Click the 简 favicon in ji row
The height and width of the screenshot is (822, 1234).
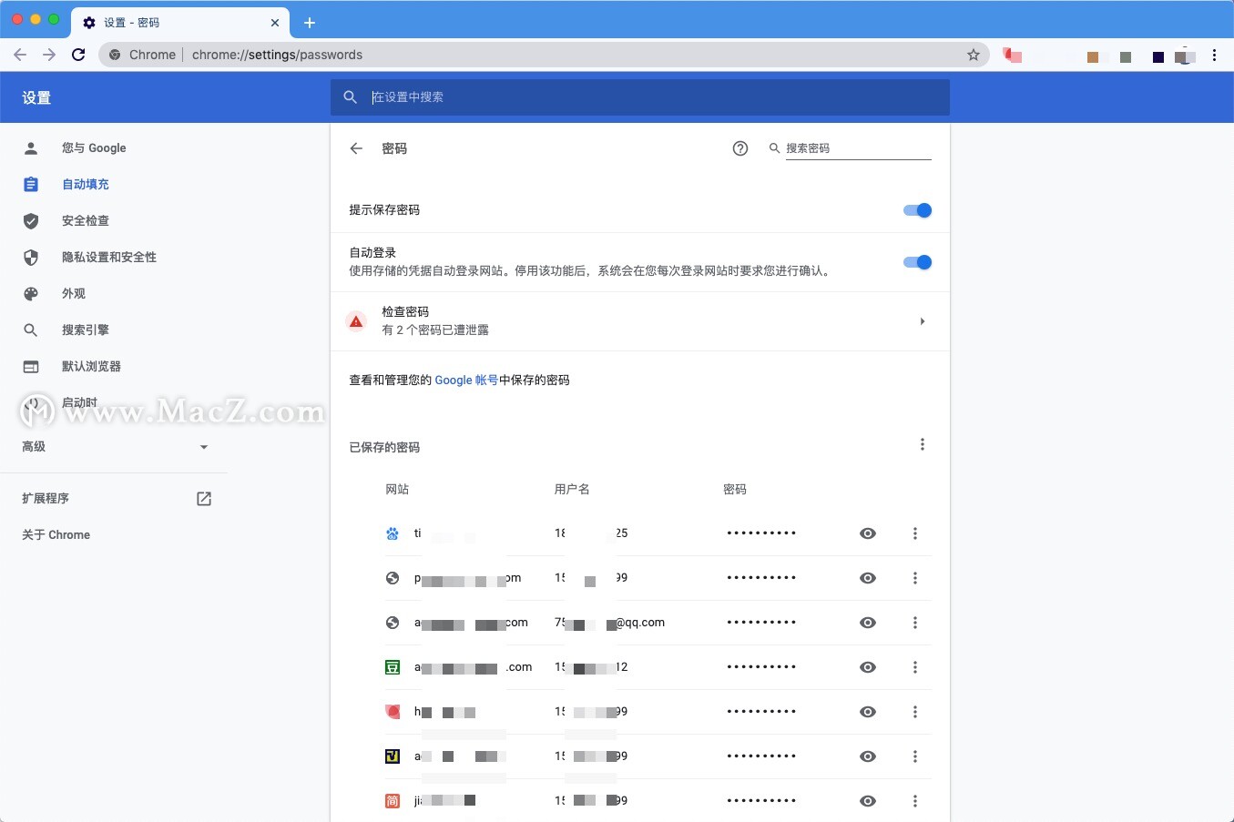pos(393,801)
